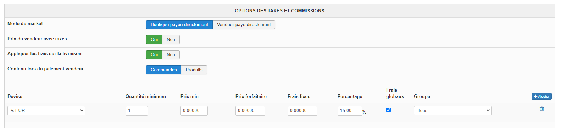Image resolution: width=561 pixels, height=132 pixels.
Task: Select Vendeur payé directement market mode
Action: pos(244,24)
